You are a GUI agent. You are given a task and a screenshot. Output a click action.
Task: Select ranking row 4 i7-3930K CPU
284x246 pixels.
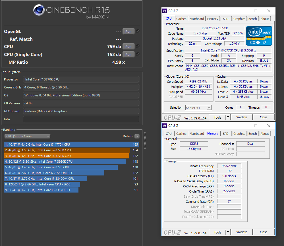(72, 162)
